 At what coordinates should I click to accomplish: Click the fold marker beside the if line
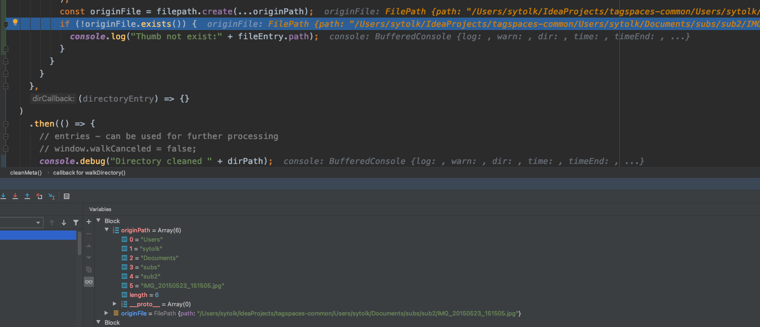6,24
